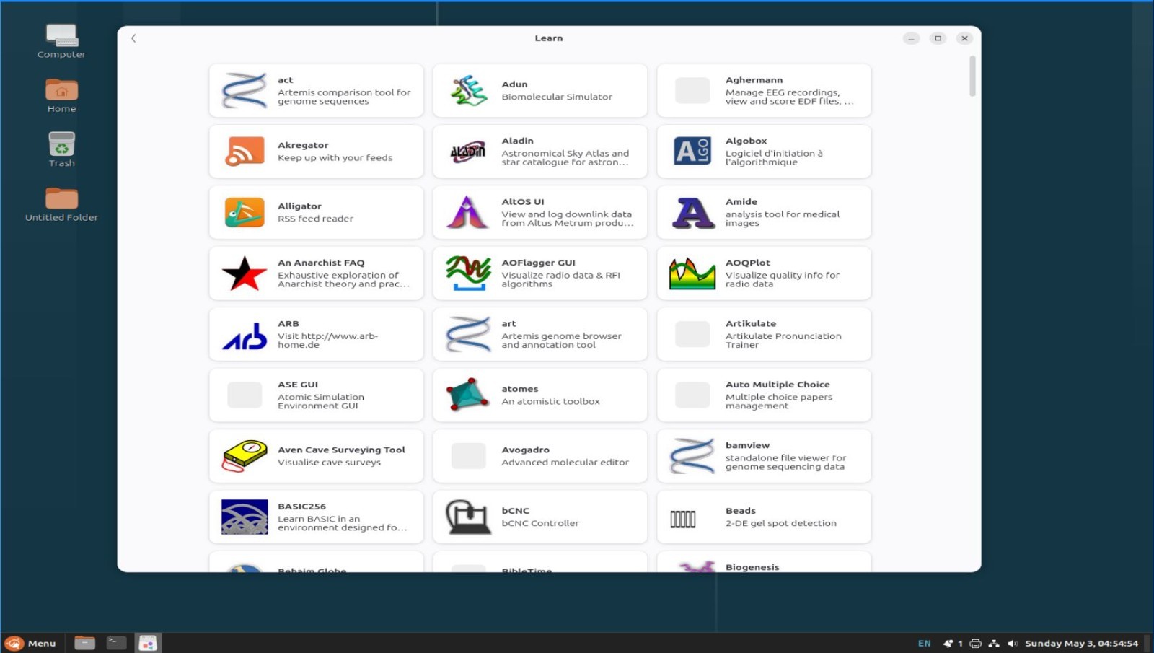This screenshot has height=653, width=1154.
Task: Click the Alligator RSS reader icon
Action: [x=245, y=212]
